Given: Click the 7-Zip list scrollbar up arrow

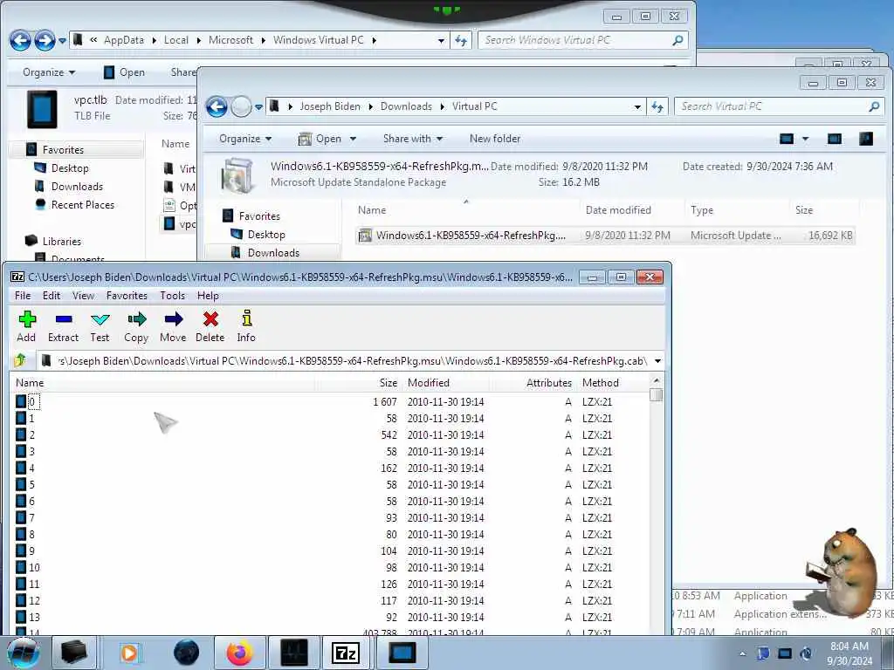Looking at the screenshot, I should (657, 380).
